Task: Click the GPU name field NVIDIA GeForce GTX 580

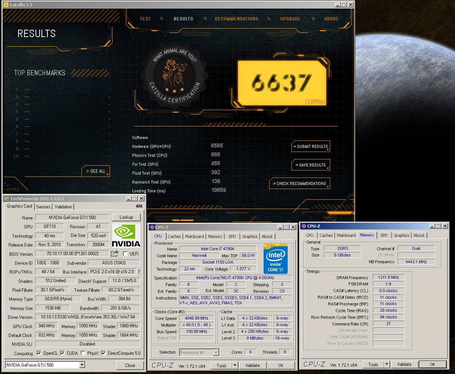Action: pyautogui.click(x=72, y=218)
